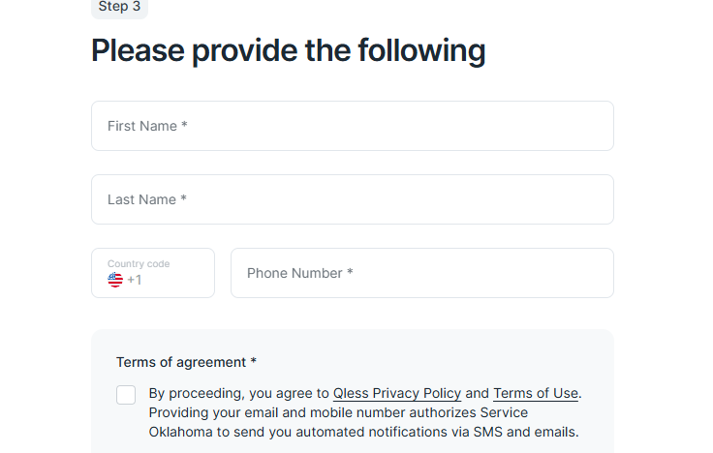This screenshot has height=453, width=713.
Task: Click the First Name required asterisk
Action: 184,125
